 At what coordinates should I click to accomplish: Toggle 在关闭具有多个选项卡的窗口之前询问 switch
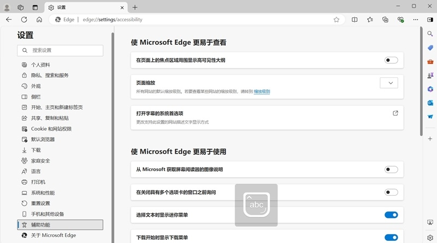pyautogui.click(x=391, y=192)
